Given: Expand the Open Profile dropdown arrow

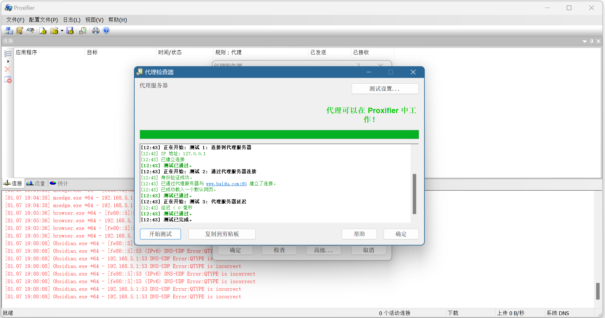Looking at the screenshot, I should [62, 31].
